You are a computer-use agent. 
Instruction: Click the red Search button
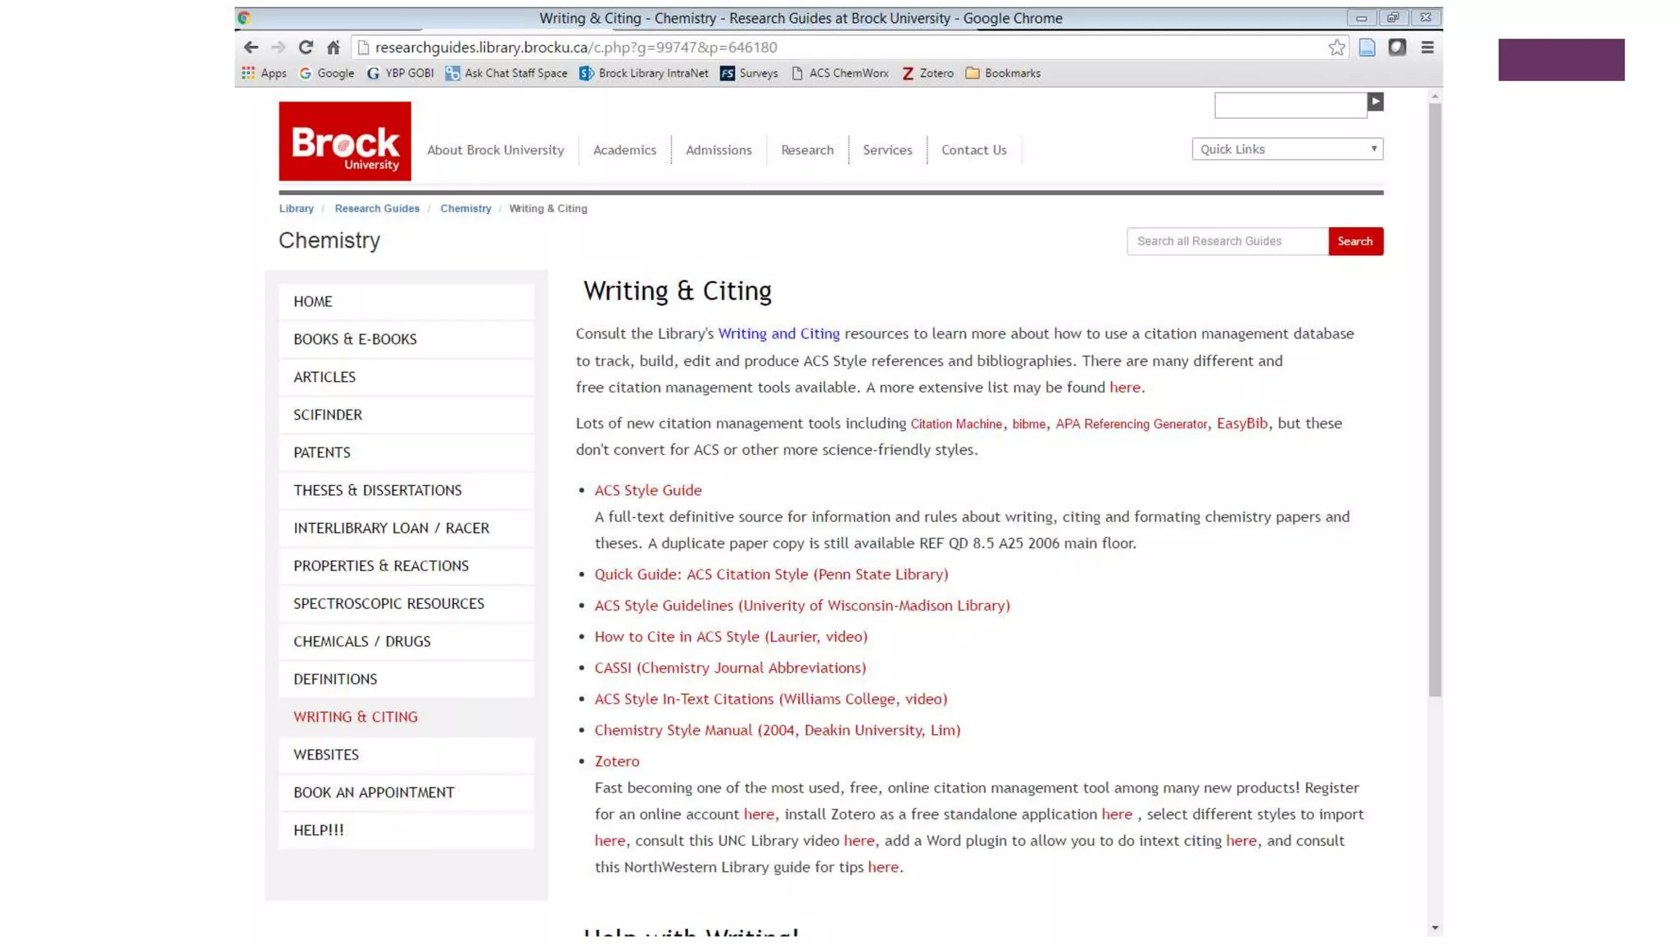1354,241
